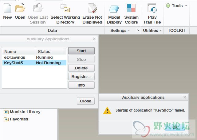Choose the Select Working Directory icon
Viewport: 197px width, 140px height.
65,8
